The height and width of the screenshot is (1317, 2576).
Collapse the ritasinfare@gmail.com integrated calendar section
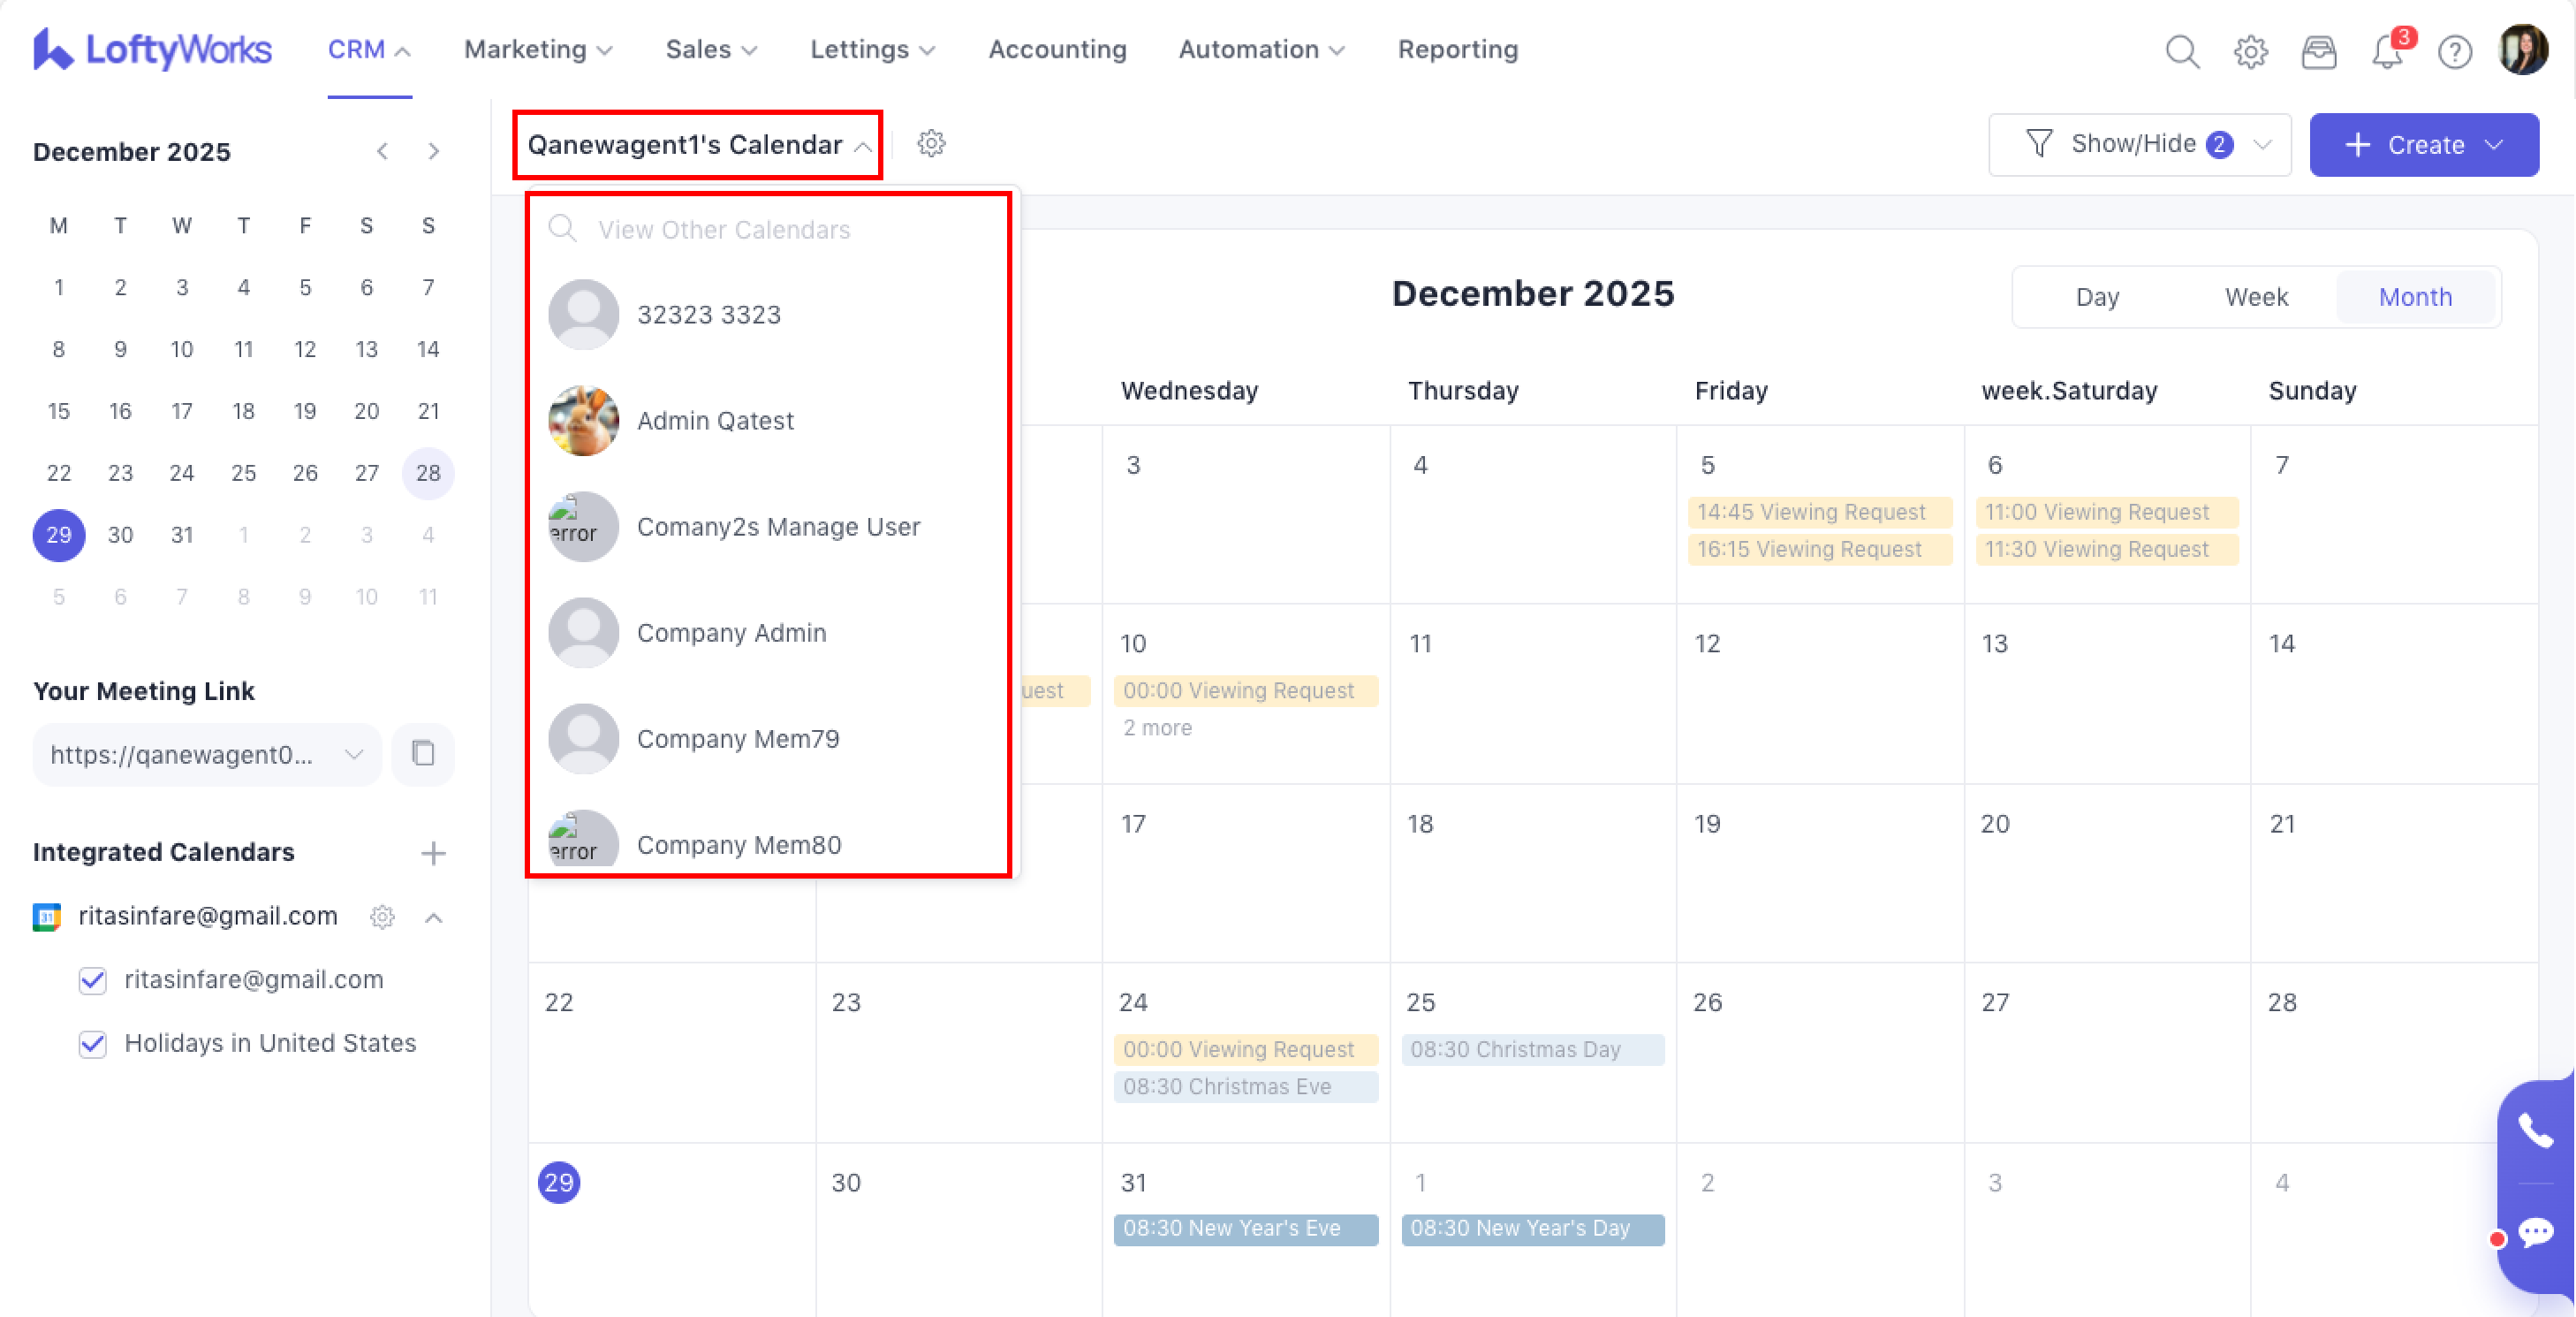(433, 917)
